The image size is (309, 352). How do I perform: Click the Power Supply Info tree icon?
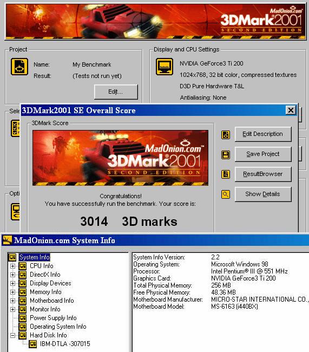click(x=22, y=318)
